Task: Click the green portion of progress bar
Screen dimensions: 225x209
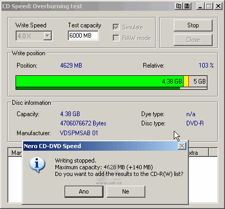Action: [x=99, y=81]
